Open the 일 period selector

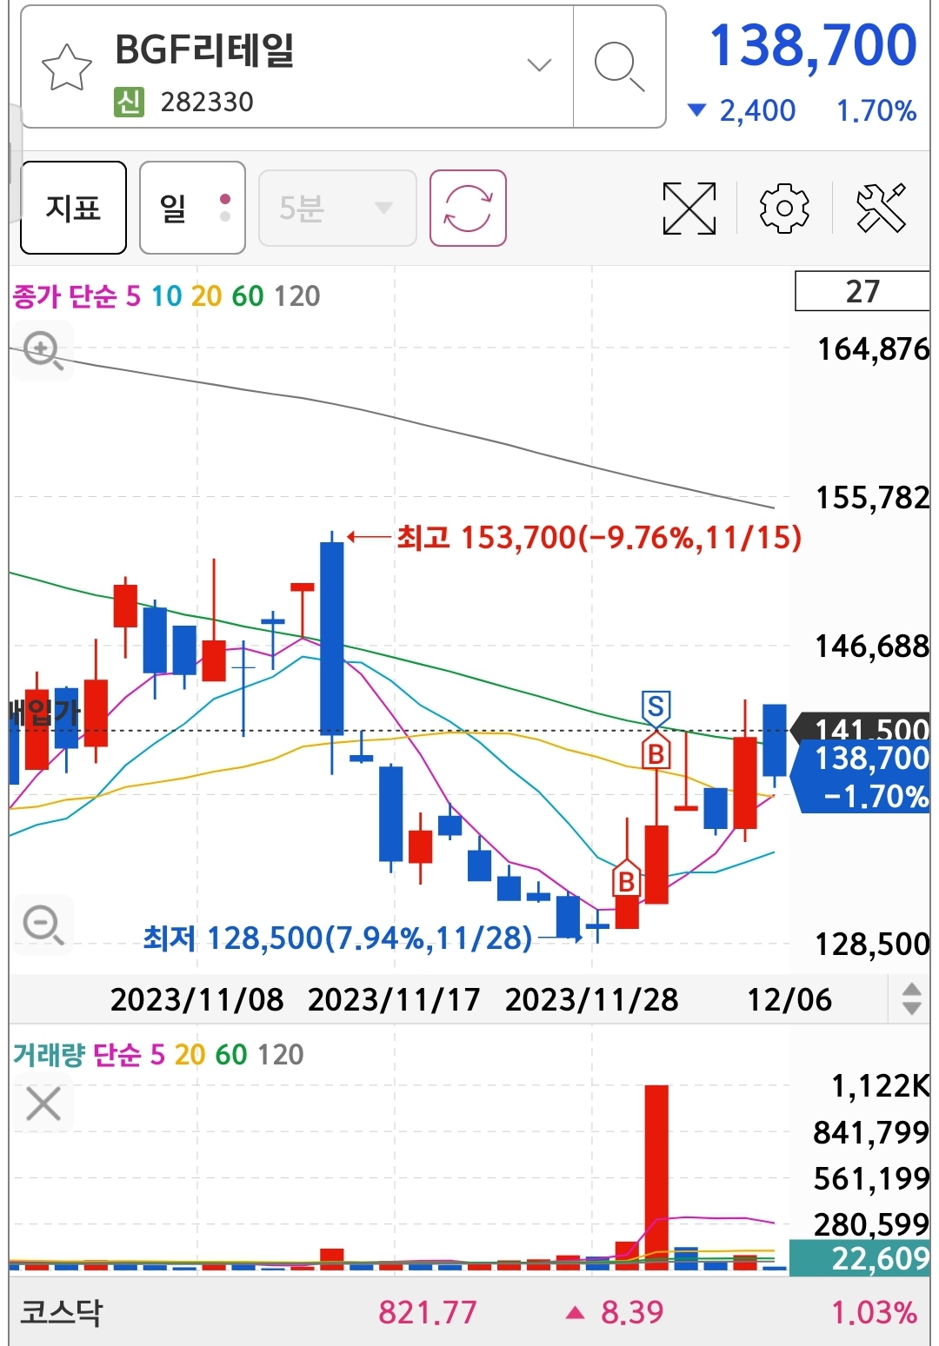pos(192,208)
